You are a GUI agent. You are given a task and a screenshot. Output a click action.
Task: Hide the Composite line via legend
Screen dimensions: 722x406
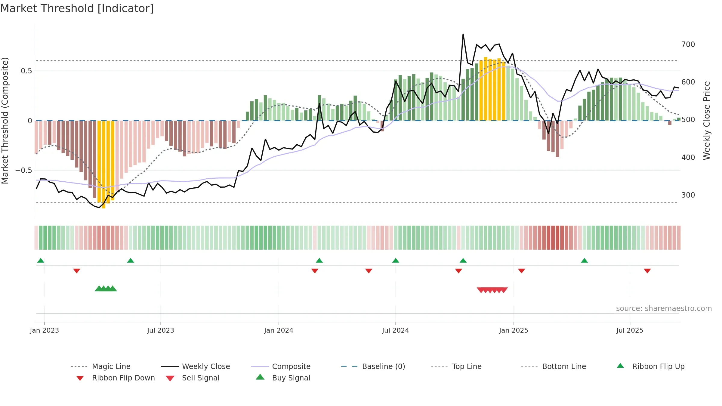281,366
